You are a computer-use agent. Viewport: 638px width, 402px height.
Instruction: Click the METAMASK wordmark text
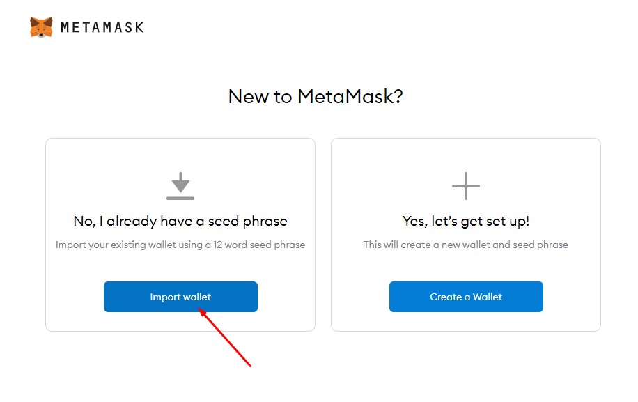pyautogui.click(x=102, y=28)
